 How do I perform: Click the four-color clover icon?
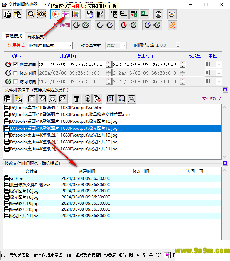pos(76,14)
